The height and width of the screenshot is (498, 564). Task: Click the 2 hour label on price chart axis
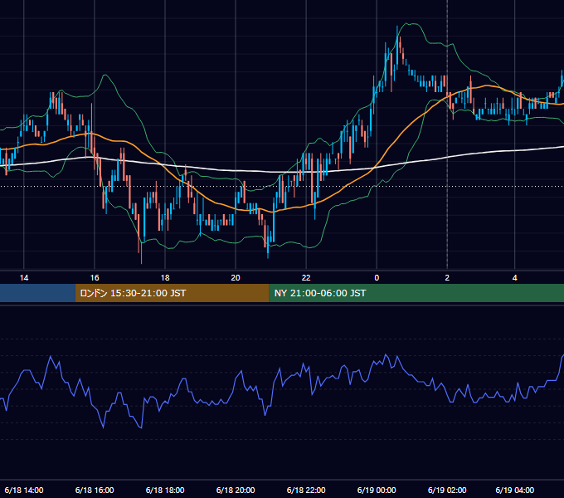[447, 278]
